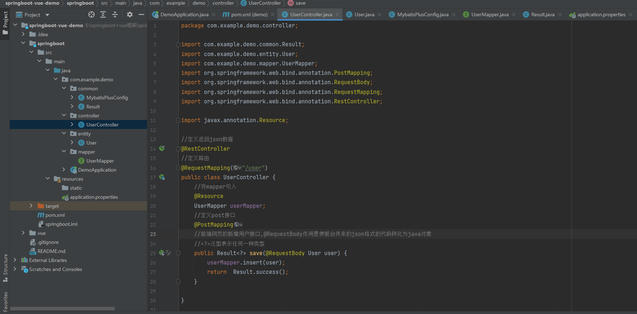Click the springboot breadcrumb
This screenshot has width=637, height=314.
80,3
